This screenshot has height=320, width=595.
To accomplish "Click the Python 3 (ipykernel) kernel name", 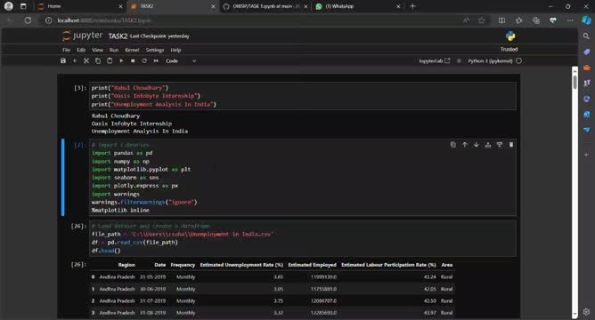I will click(x=490, y=60).
